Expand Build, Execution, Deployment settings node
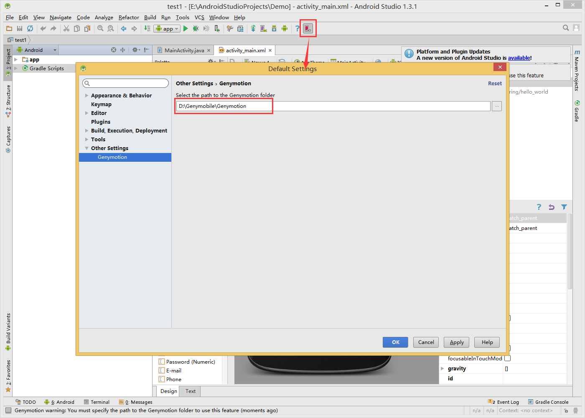The width and height of the screenshot is (585, 418). click(x=87, y=131)
